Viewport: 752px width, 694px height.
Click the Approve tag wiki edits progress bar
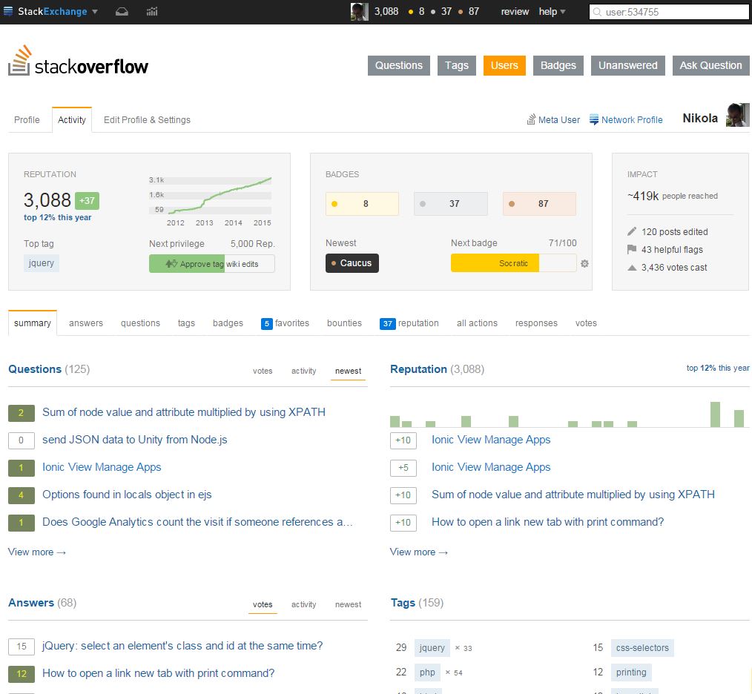pos(212,264)
